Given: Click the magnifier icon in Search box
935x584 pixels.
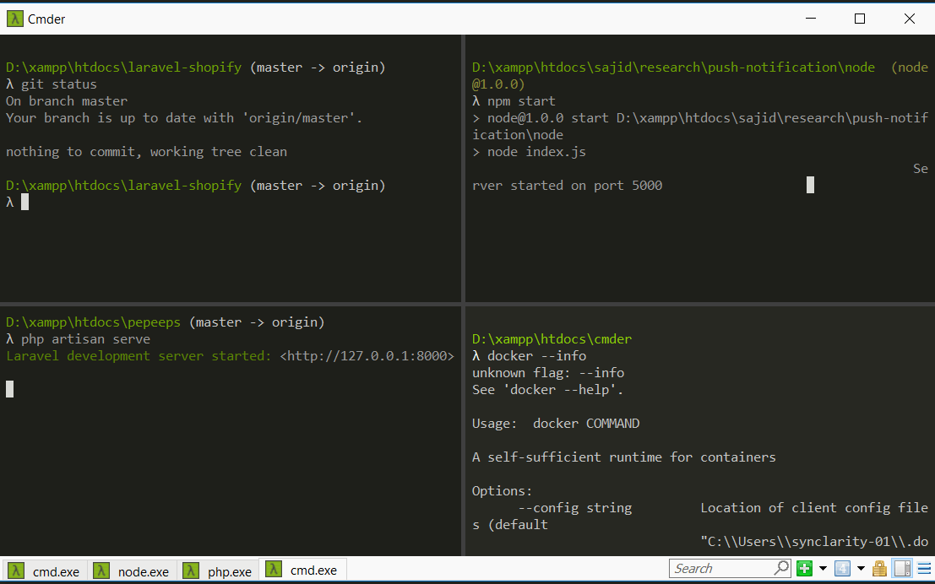Looking at the screenshot, I should click(x=782, y=569).
